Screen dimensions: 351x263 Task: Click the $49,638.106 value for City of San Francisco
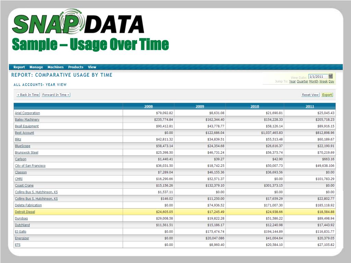[325, 166]
